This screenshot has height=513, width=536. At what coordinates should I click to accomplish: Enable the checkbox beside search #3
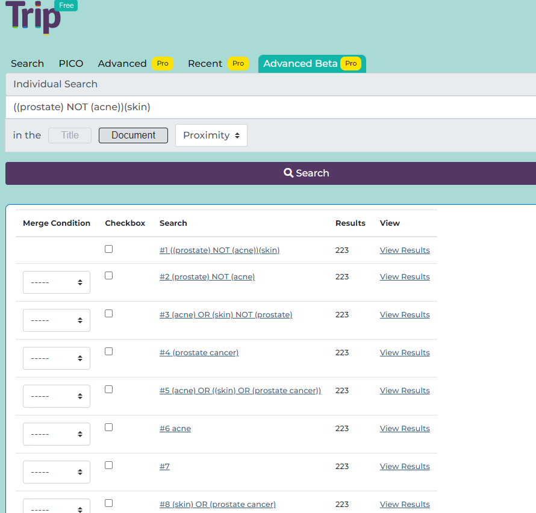tap(108, 313)
